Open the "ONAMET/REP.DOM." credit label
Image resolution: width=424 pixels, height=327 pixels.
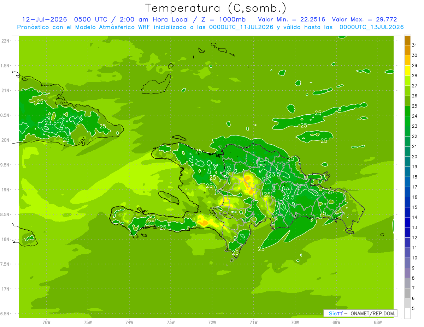(x=373, y=313)
